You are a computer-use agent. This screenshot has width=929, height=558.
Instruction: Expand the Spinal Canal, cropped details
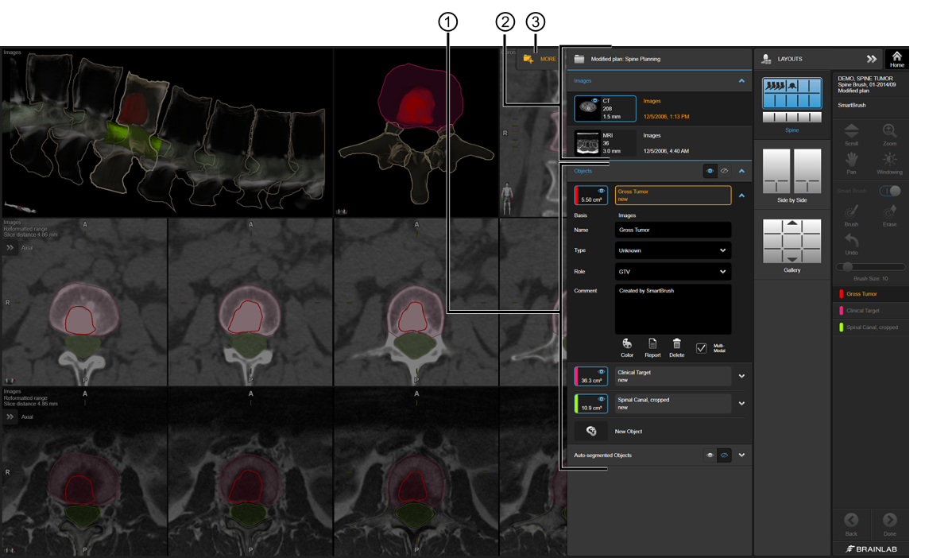[741, 403]
